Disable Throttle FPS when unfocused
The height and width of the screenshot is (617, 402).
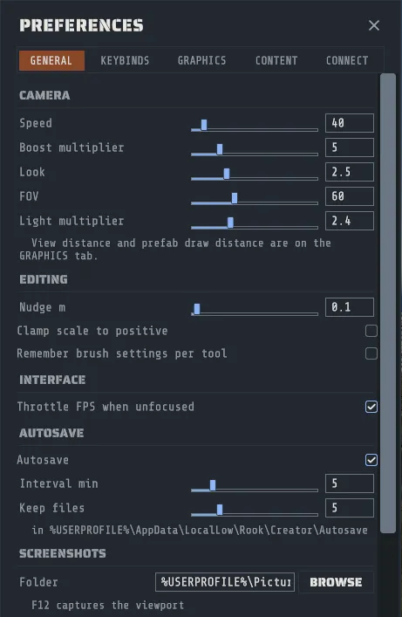(371, 407)
